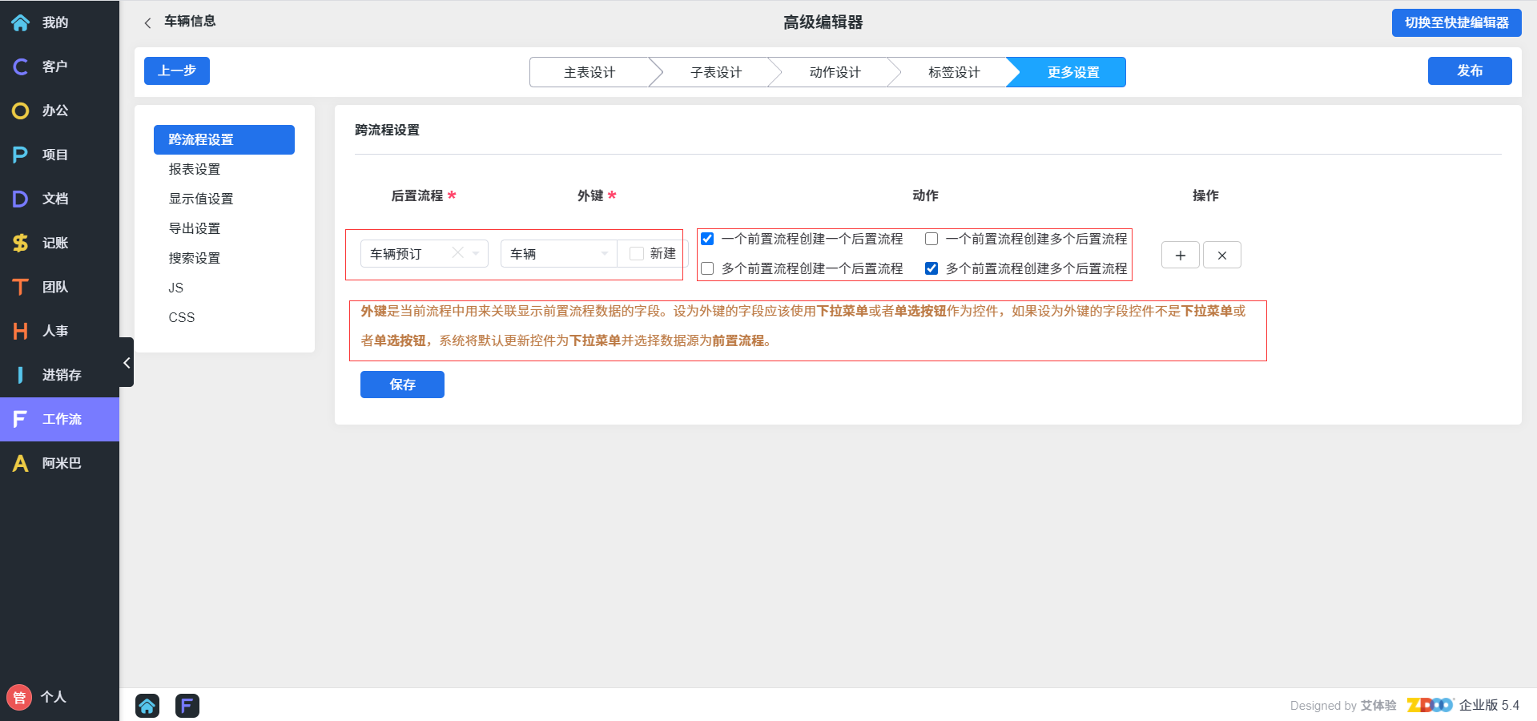Click the home icon in bottom taskbar
This screenshot has width=1537, height=721.
pyautogui.click(x=147, y=706)
